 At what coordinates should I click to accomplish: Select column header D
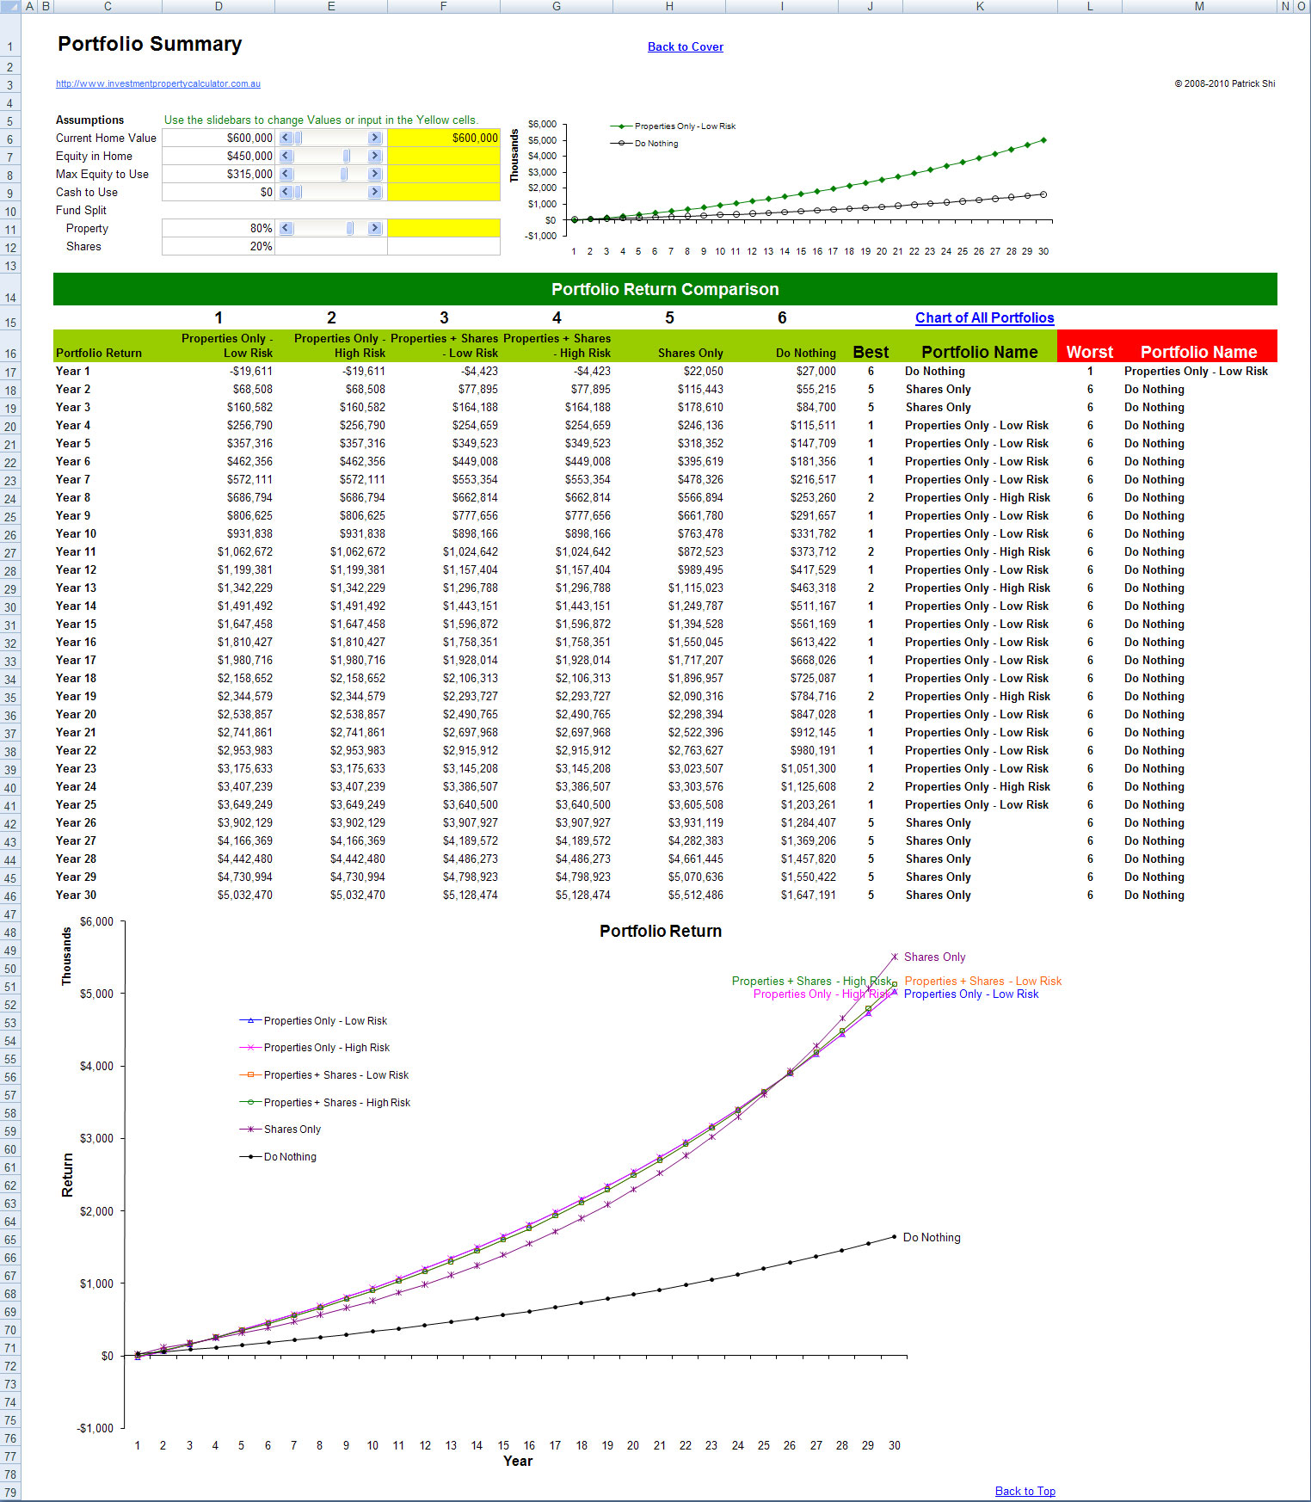pos(218,6)
